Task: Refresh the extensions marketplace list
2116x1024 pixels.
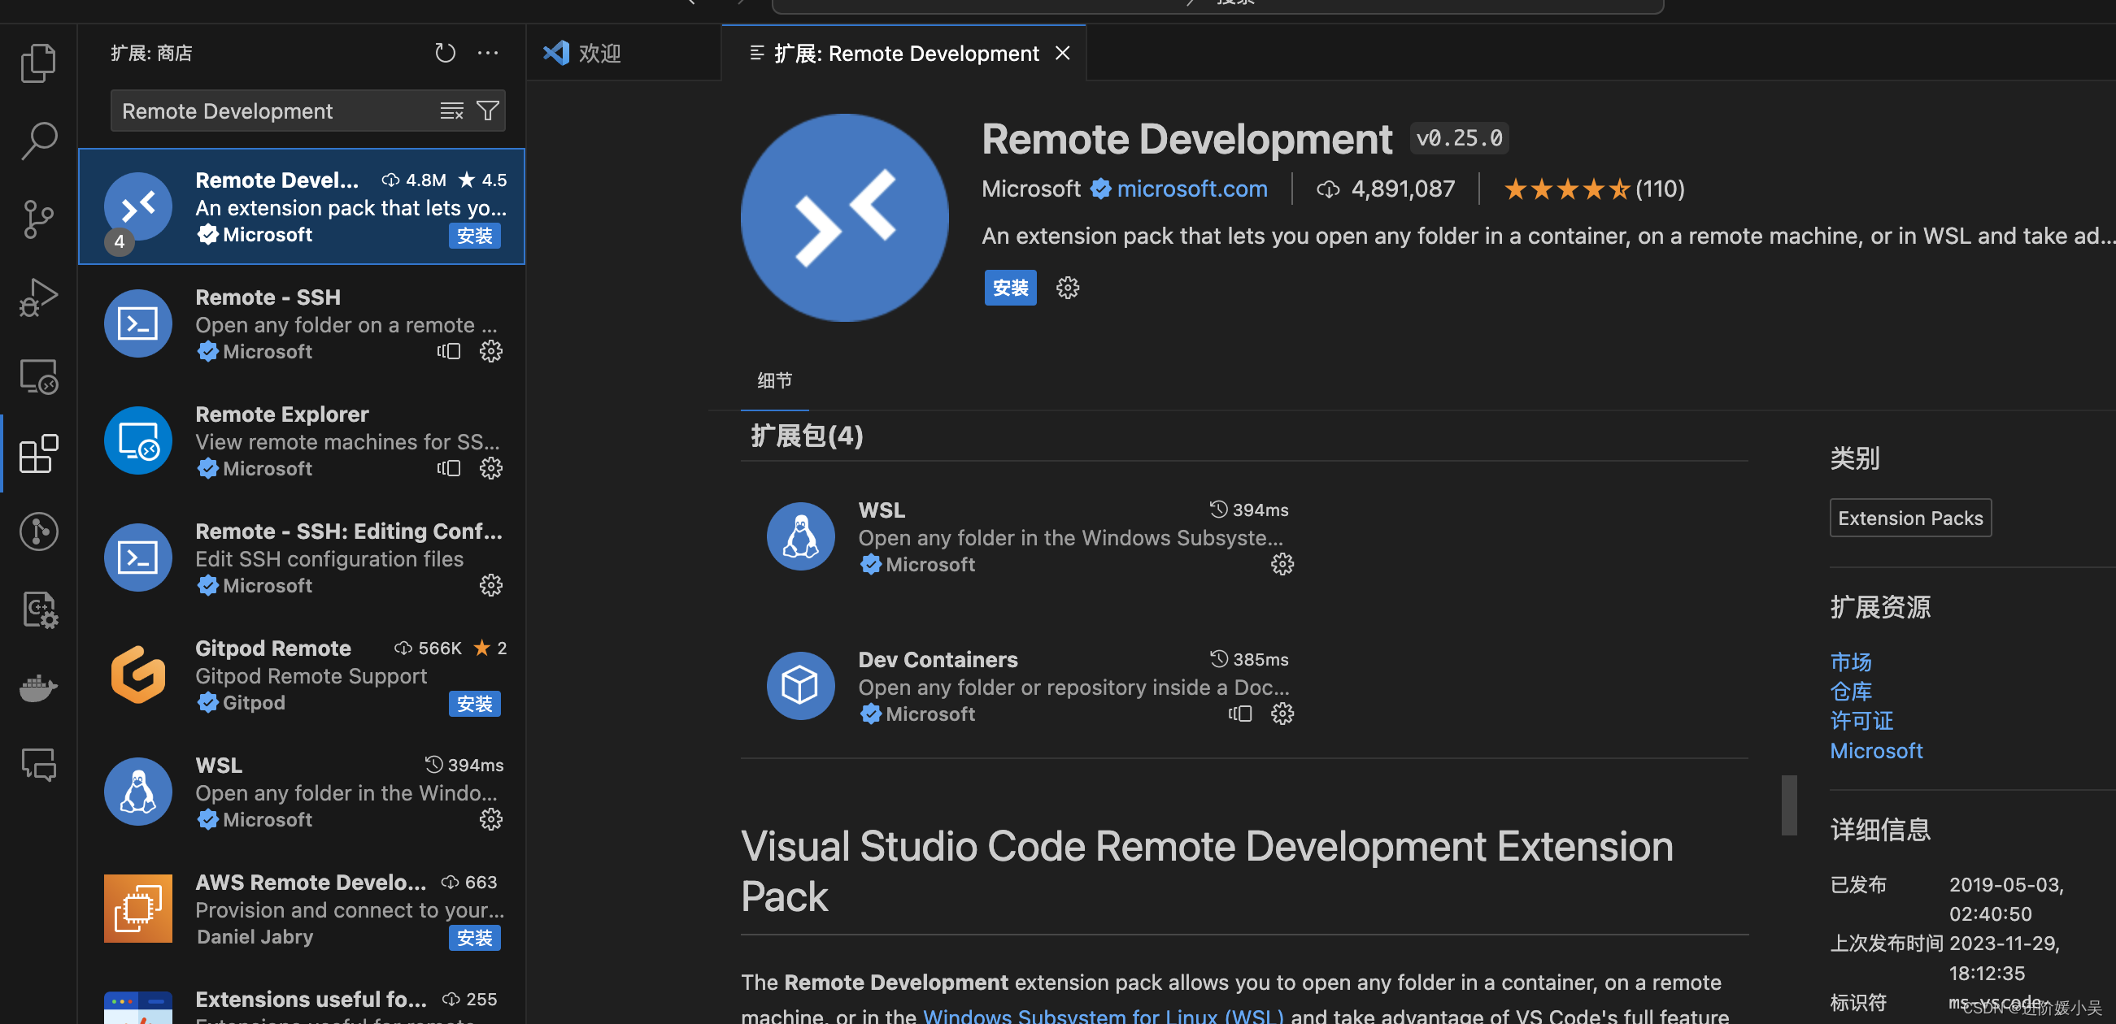Action: pos(445,54)
